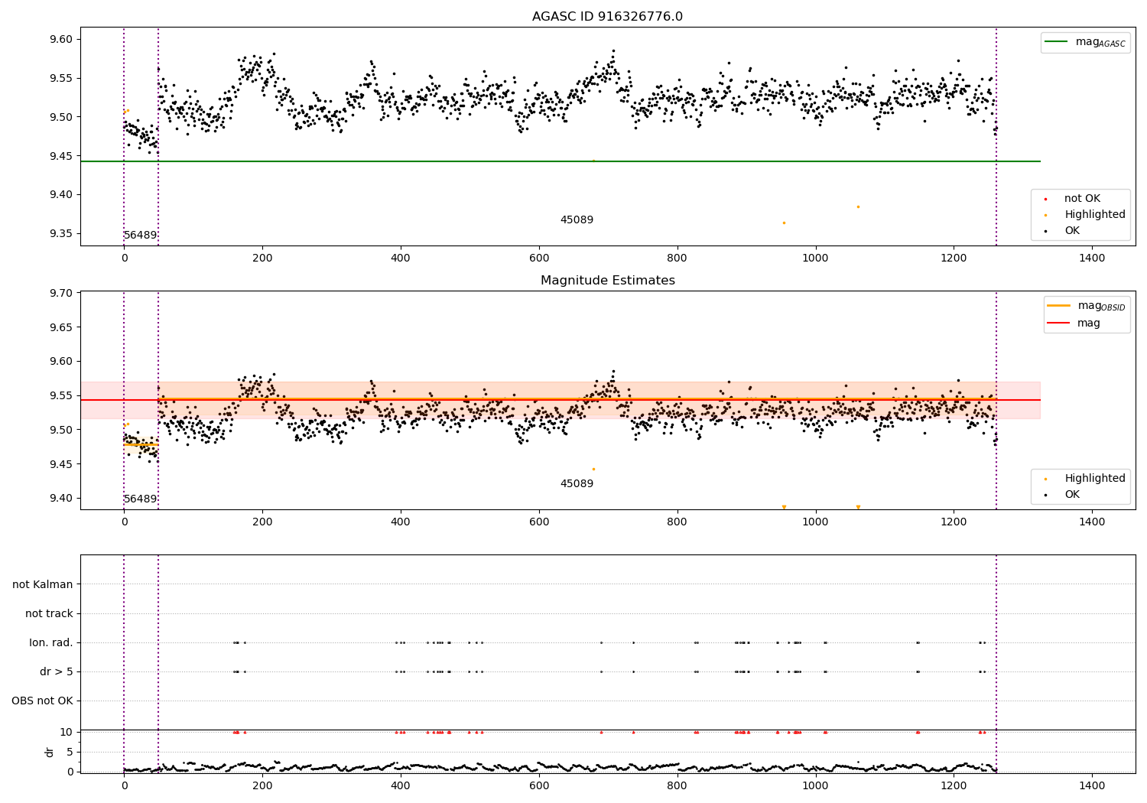The height and width of the screenshot is (803, 1147).
Task: Click the green line sample in top legend
Action: 1057,42
